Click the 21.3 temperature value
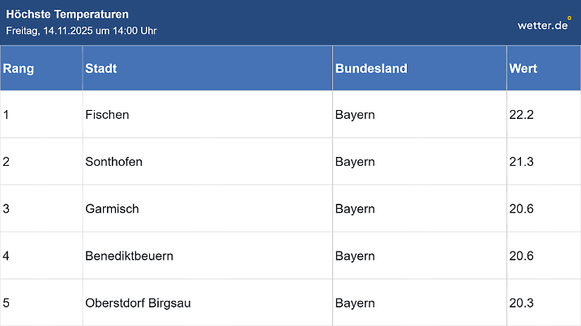Screen dimensions: 581x326 521,162
